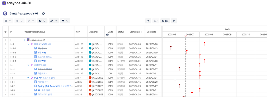Open the view (eye) options dropdown
Screen dimensions: 267x97
pyautogui.click(x=42, y=21)
